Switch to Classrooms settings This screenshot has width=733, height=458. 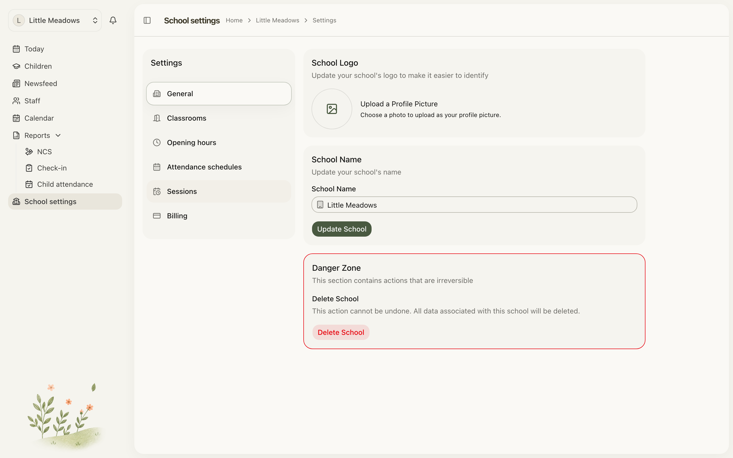219,118
